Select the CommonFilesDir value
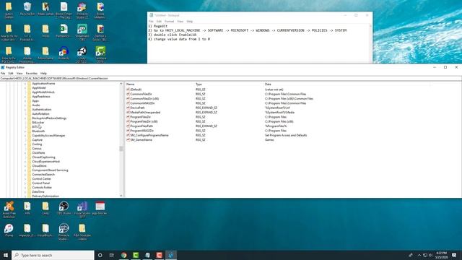The image size is (462, 260). 141,94
